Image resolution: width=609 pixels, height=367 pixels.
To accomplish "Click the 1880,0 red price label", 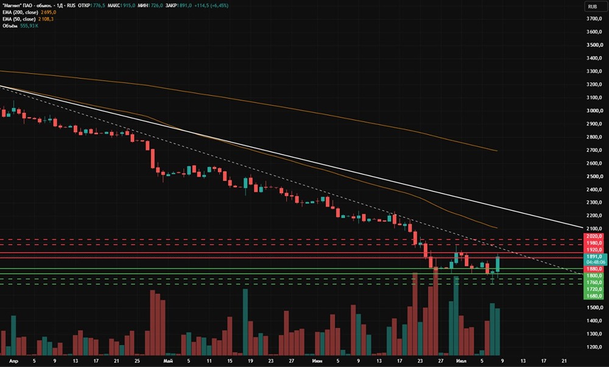I will point(594,269).
